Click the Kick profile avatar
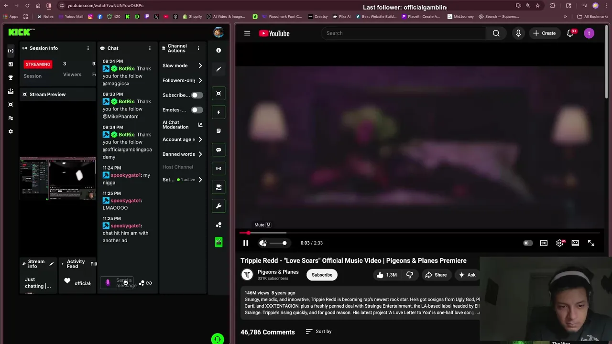Screen dimensions: 612x344 coord(219,32)
